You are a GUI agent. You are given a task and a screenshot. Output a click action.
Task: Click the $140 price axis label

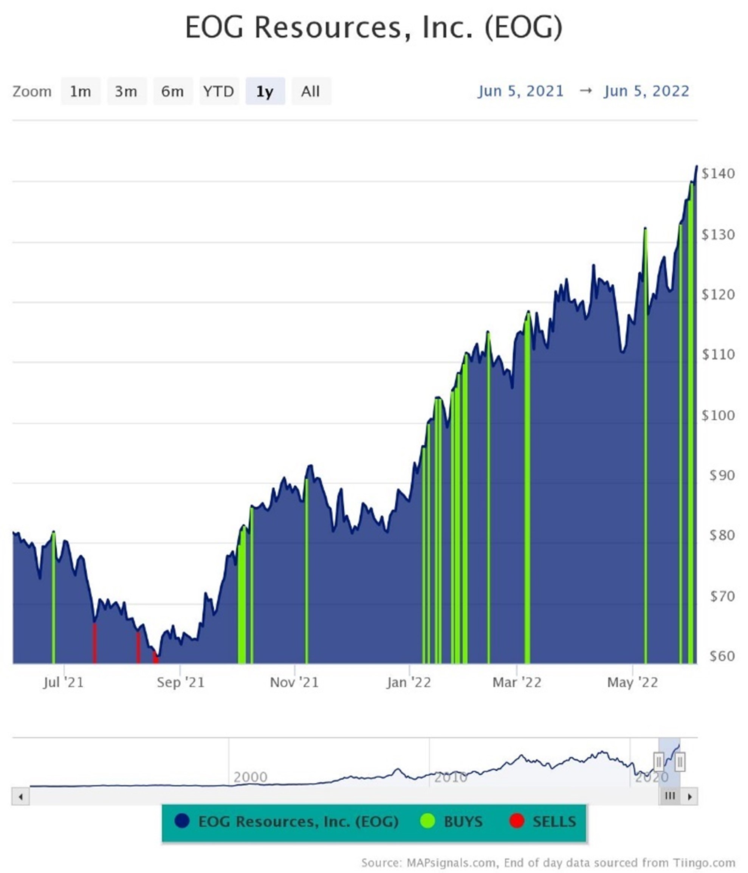[718, 174]
